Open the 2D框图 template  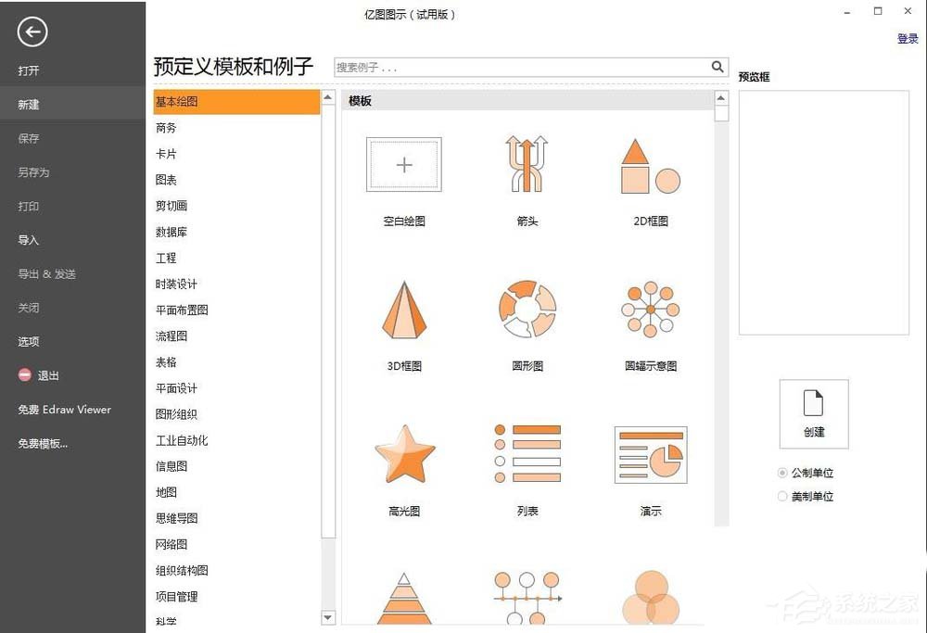click(x=650, y=167)
